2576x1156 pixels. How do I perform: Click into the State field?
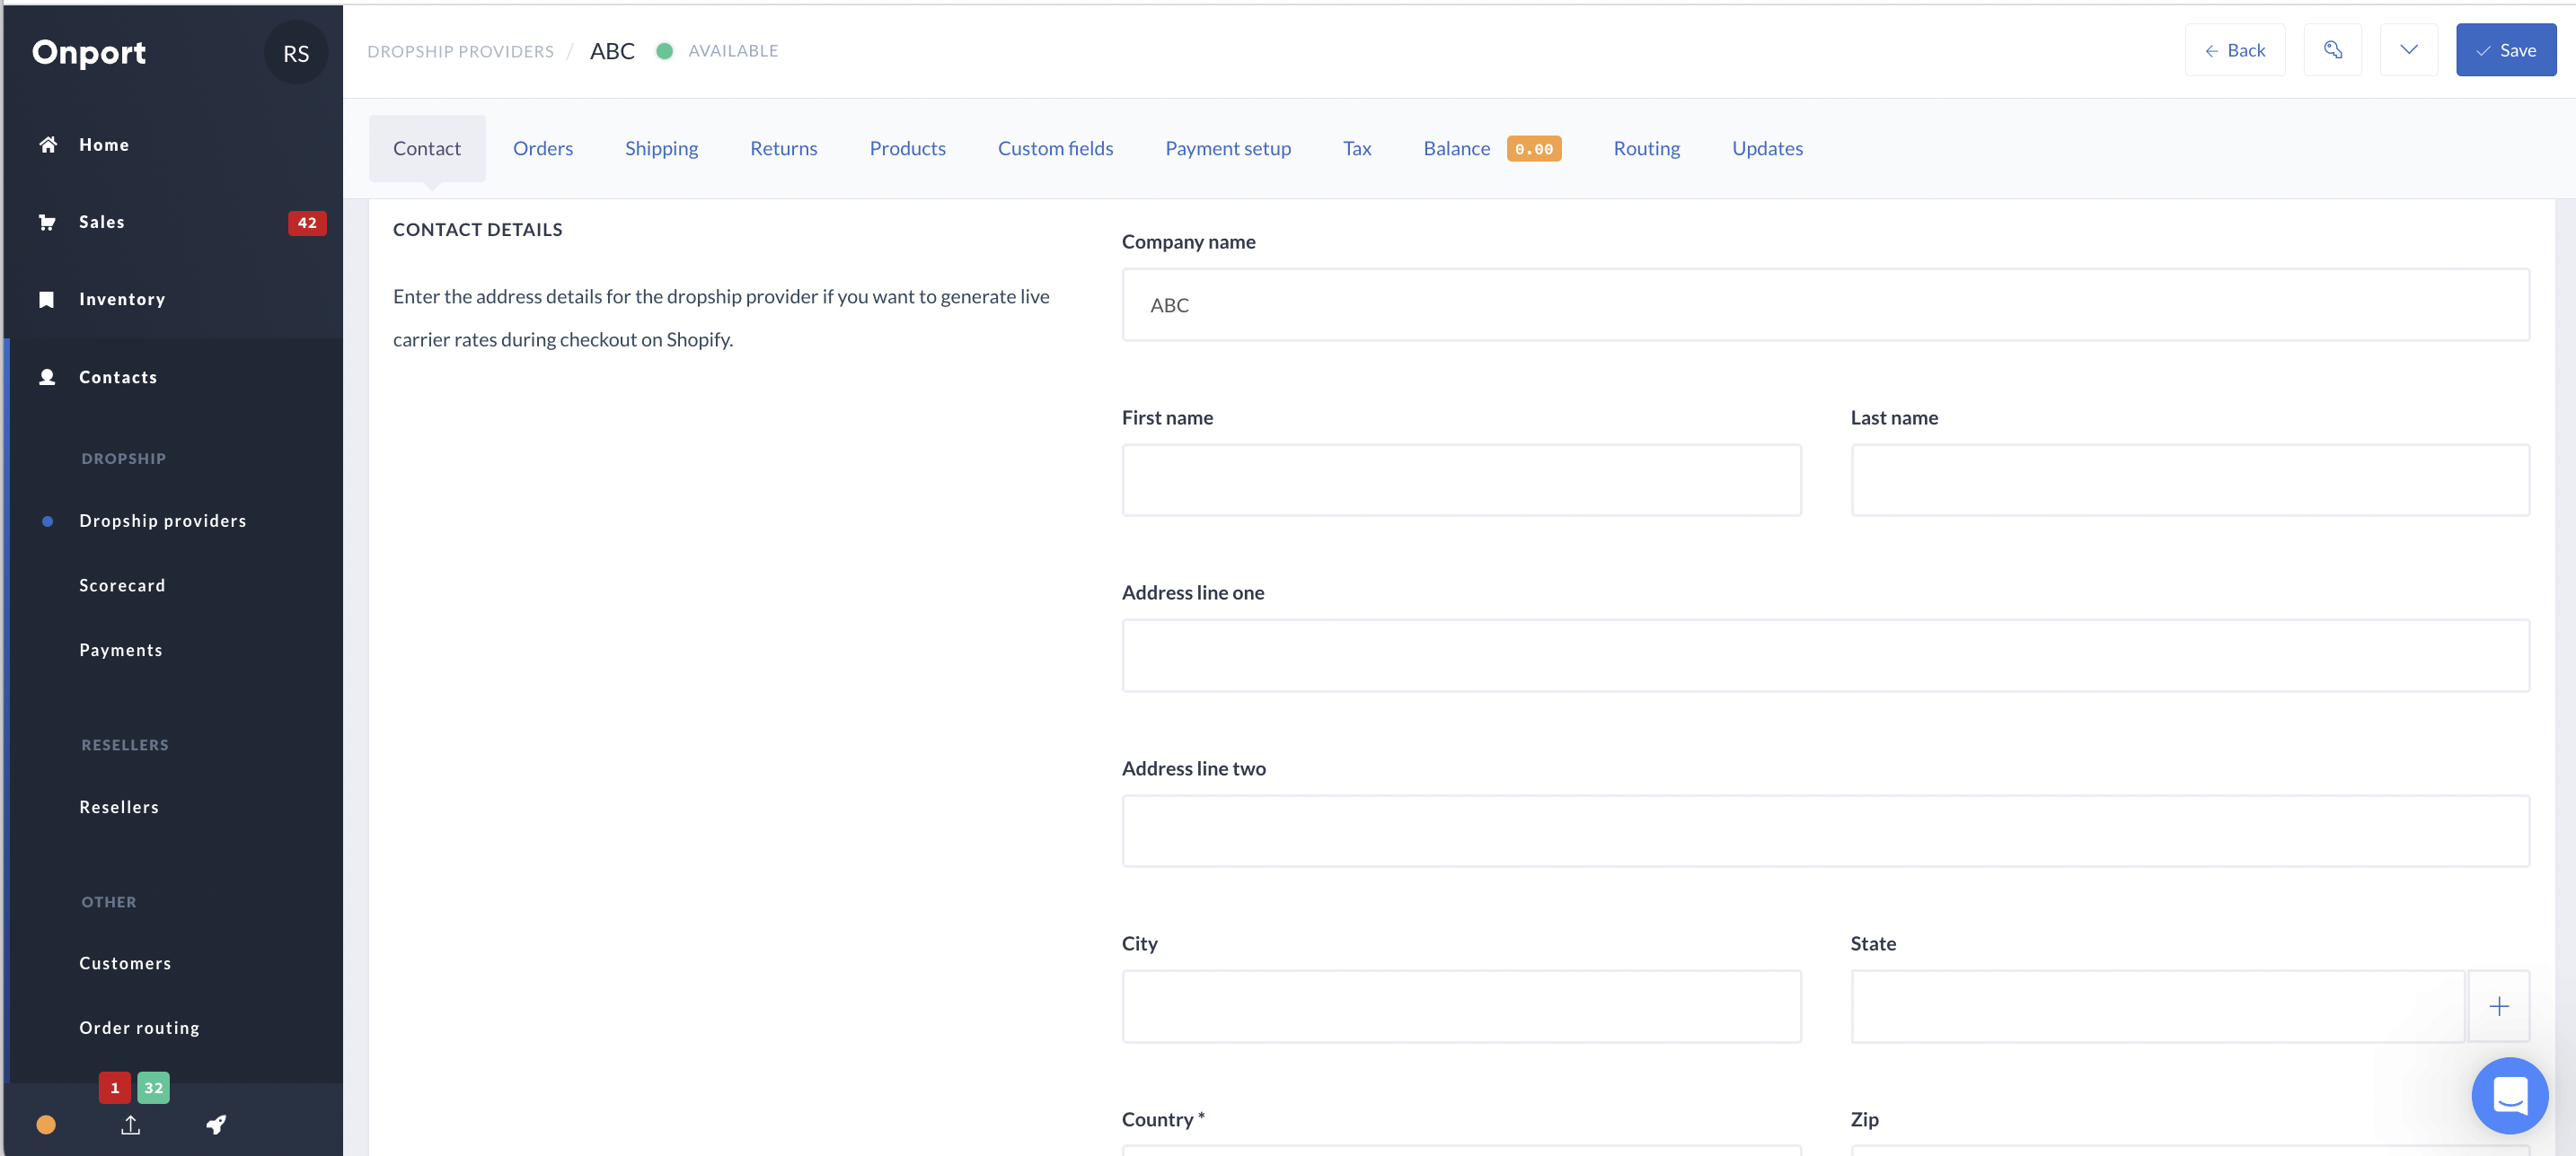click(x=2157, y=1006)
